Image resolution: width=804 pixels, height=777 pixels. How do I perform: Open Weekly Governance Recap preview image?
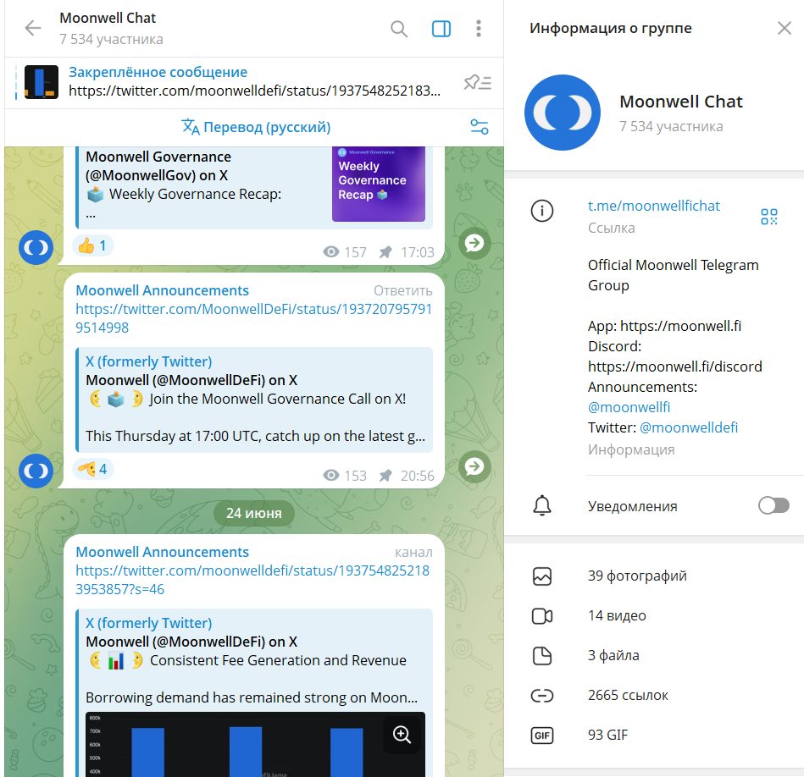[x=379, y=184]
